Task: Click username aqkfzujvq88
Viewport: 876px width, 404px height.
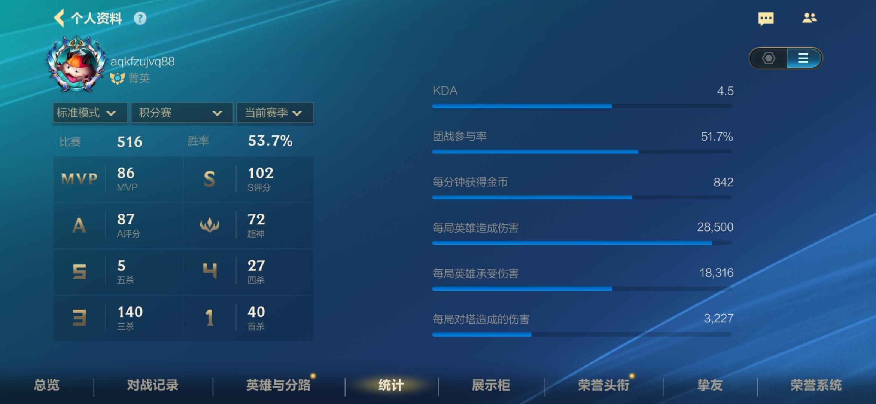Action: pos(143,62)
